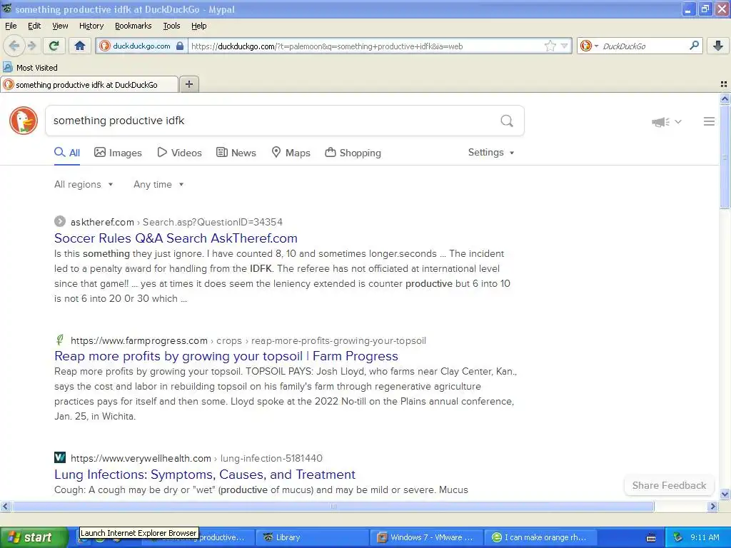Click the megaphone announcements icon
The width and height of the screenshot is (731, 548).
click(660, 121)
